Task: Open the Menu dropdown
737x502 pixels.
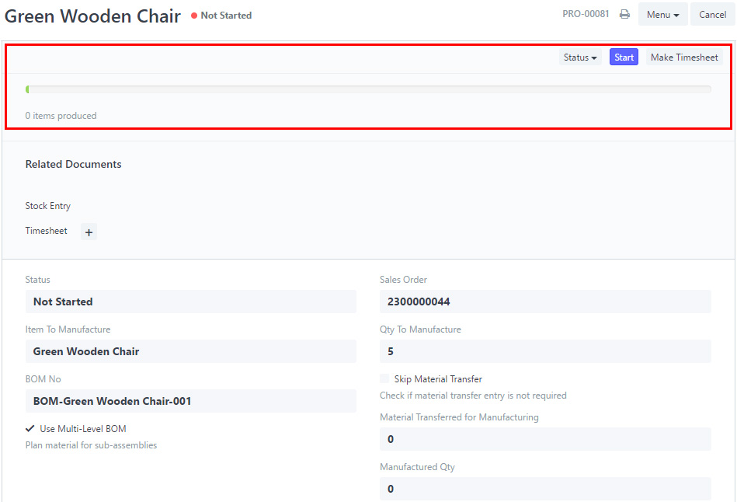Action: 662,15
